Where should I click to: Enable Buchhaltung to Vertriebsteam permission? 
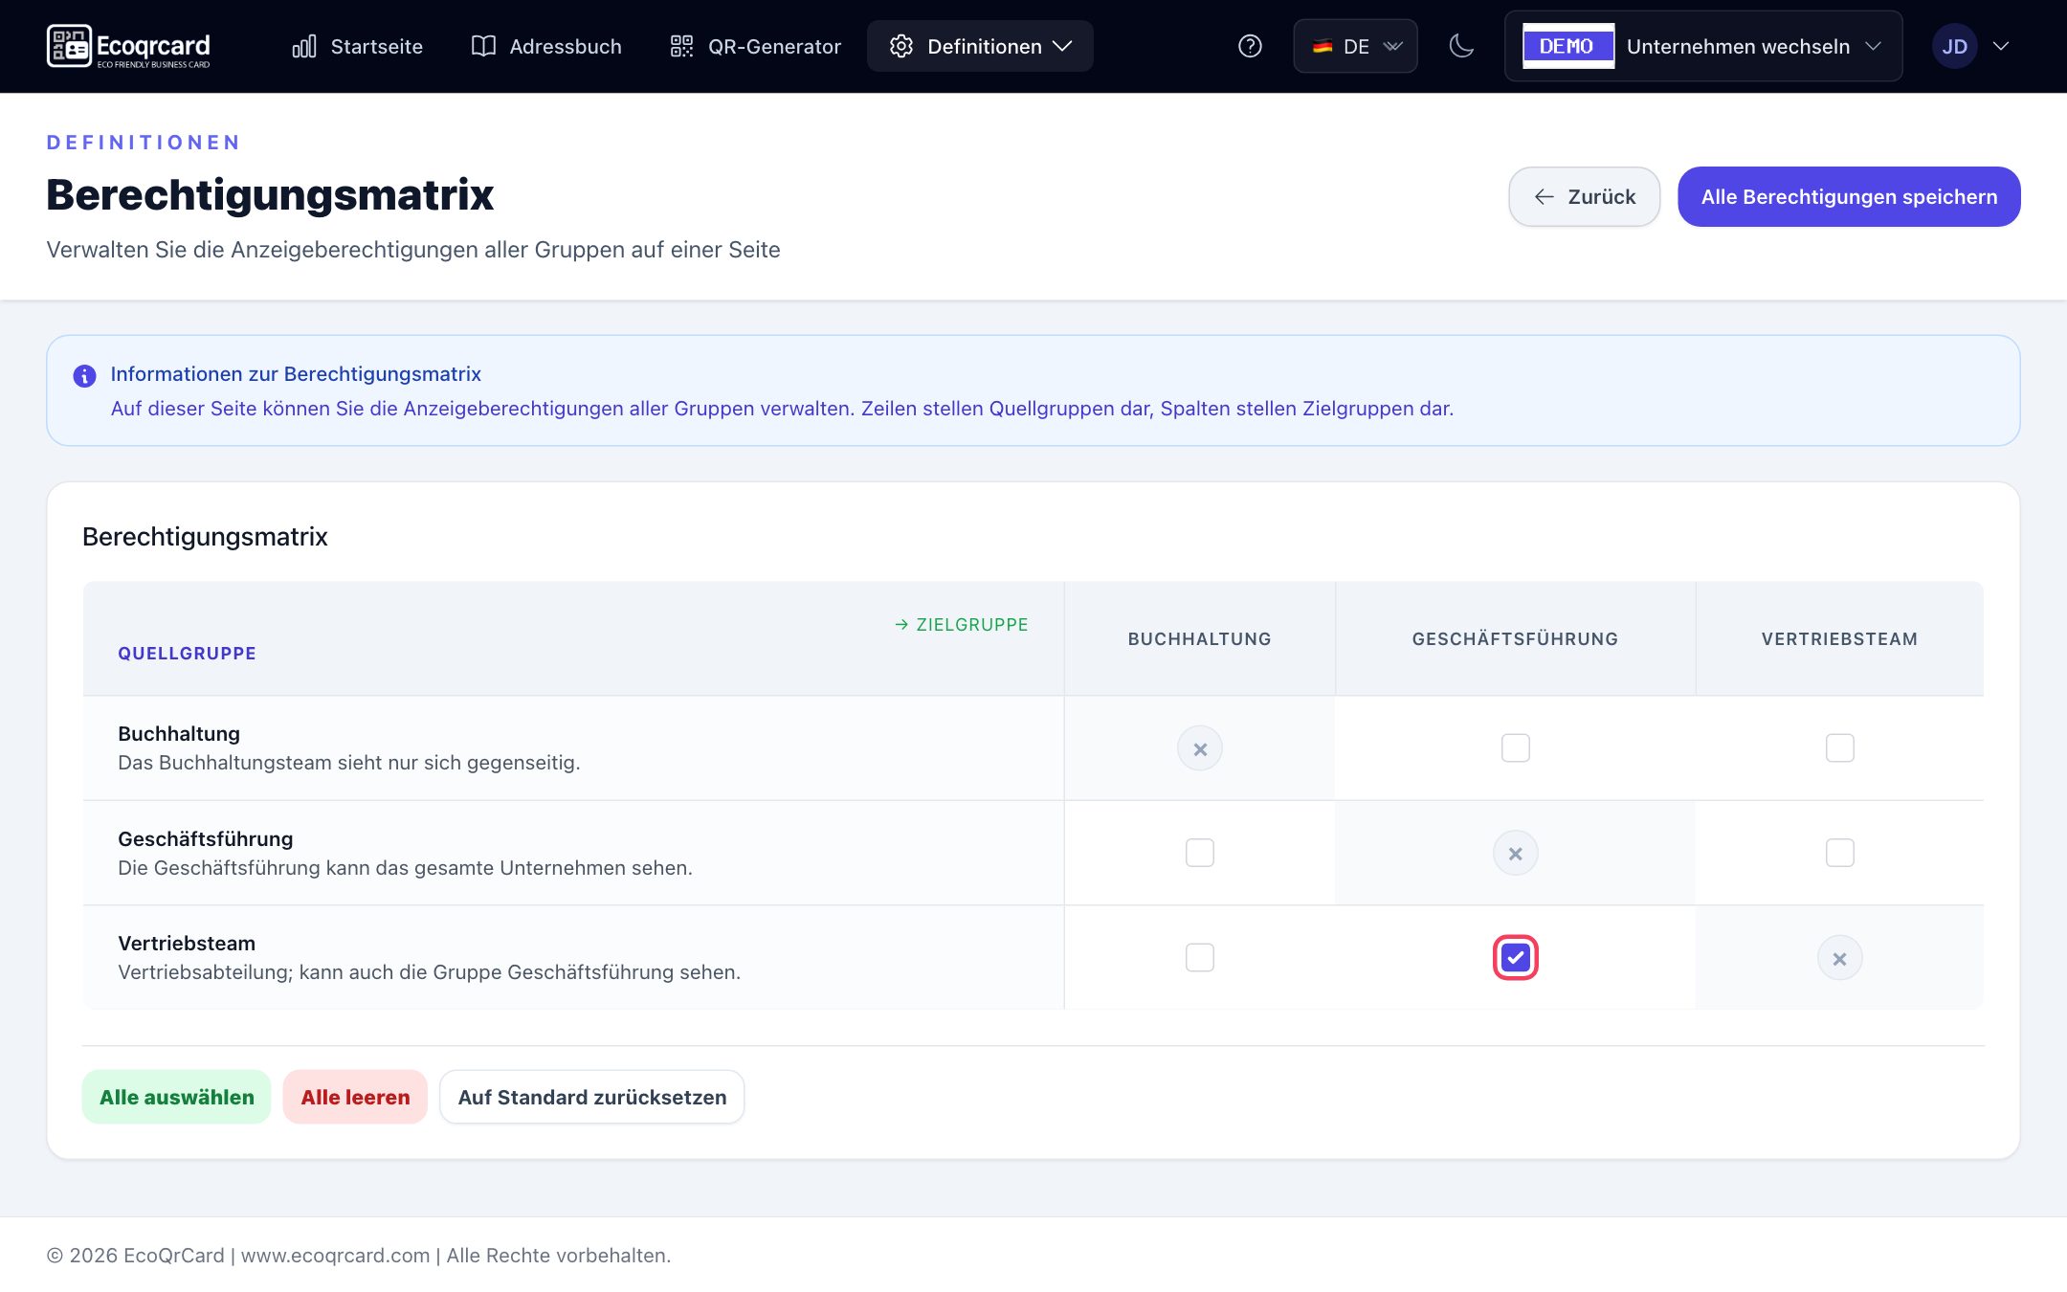(1839, 747)
